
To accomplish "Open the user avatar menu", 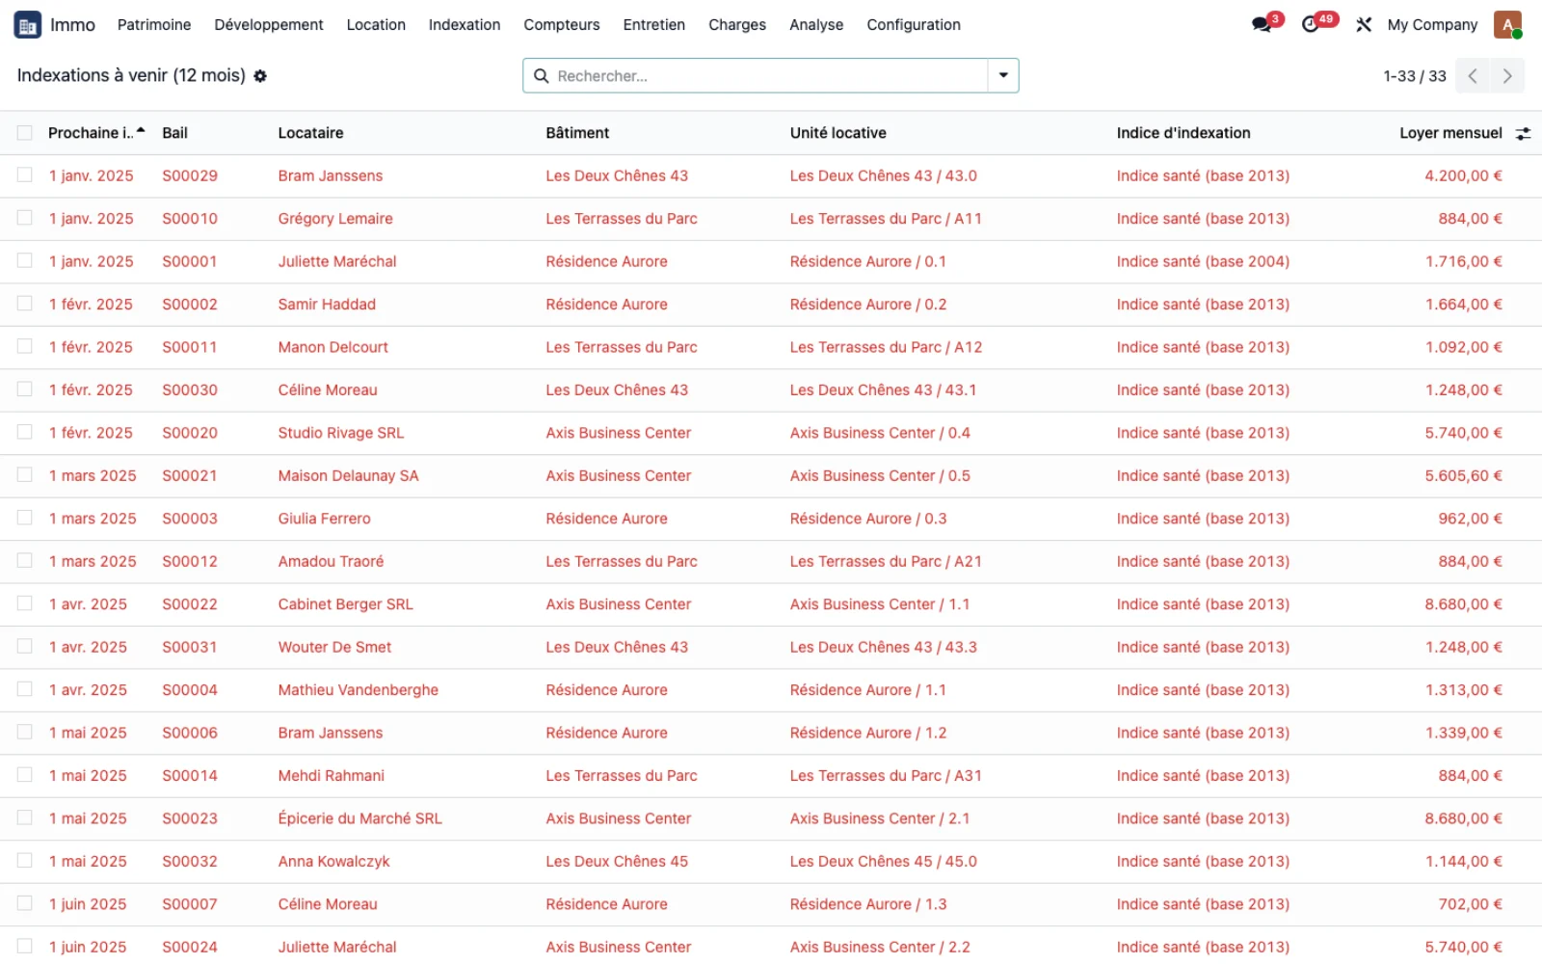I will 1507,25.
